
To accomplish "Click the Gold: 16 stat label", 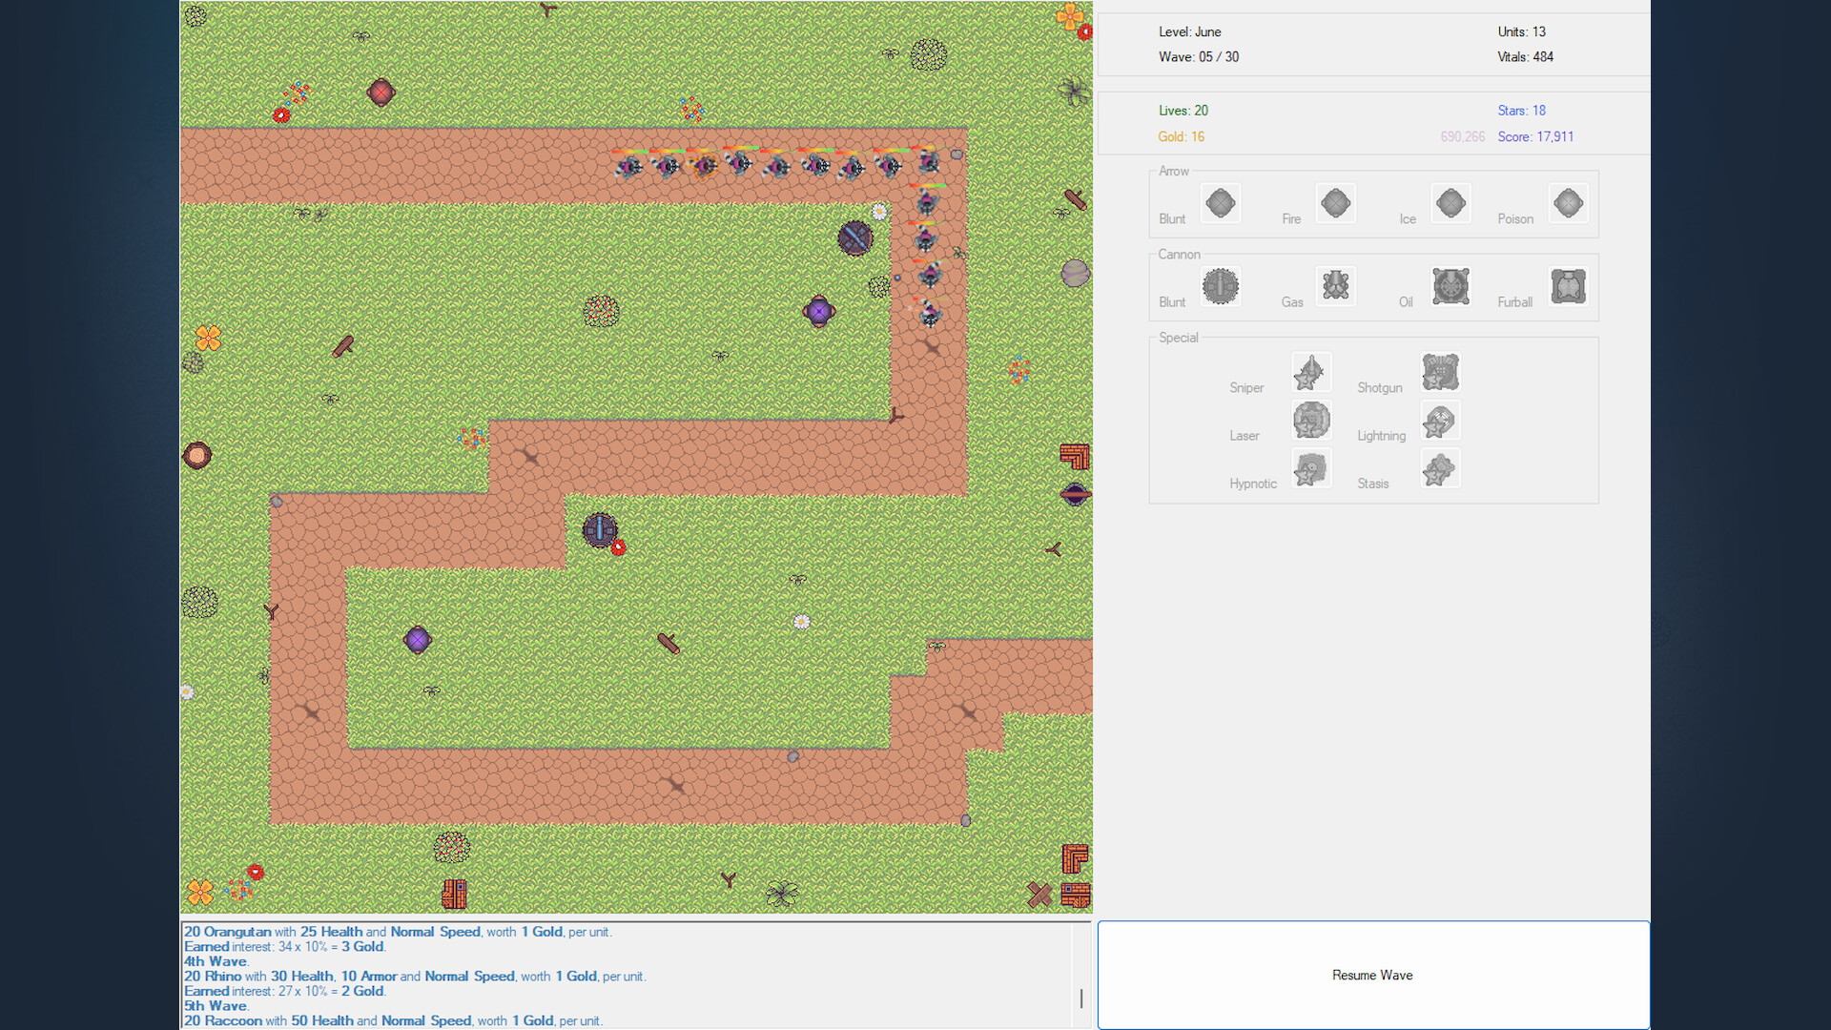I will pyautogui.click(x=1181, y=136).
